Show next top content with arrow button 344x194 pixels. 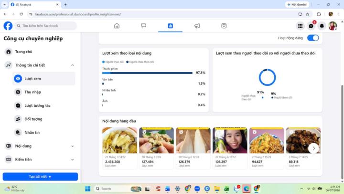coord(313,148)
